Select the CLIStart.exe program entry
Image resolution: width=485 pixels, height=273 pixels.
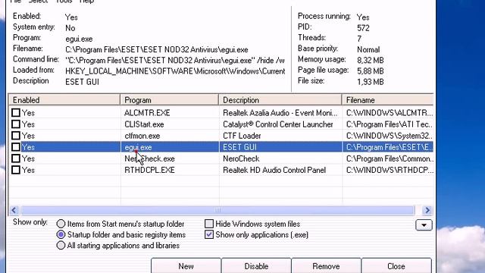tap(144, 124)
